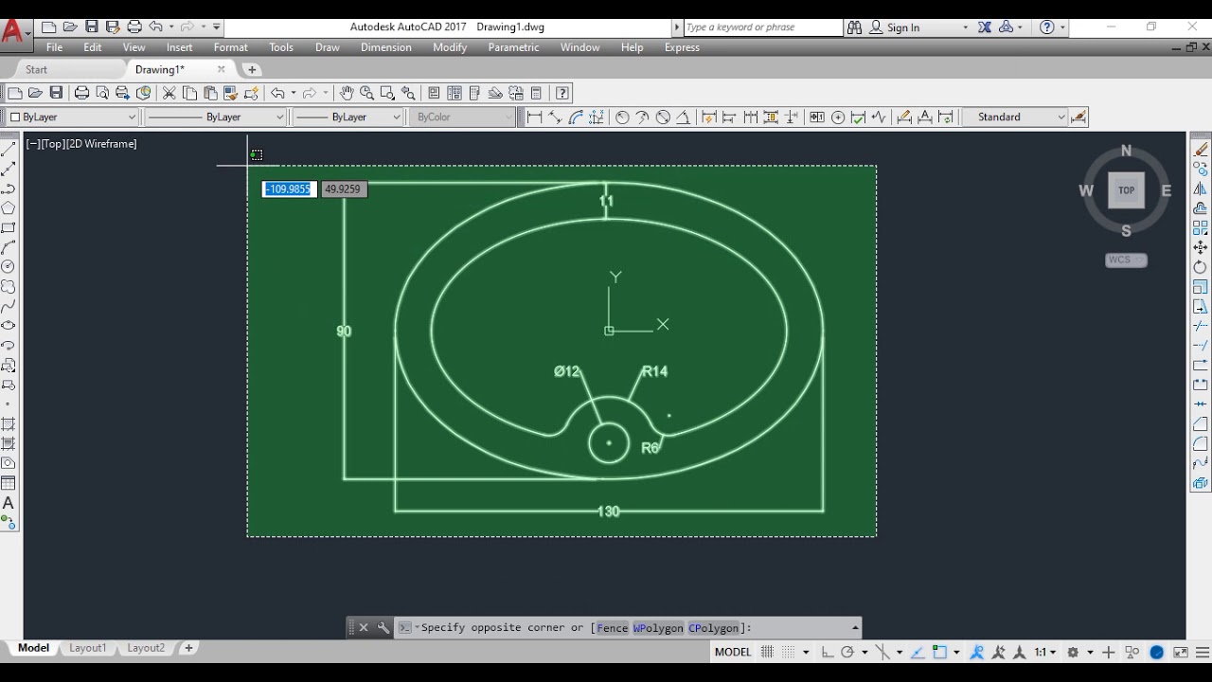Screen dimensions: 1212x682
Task: Click the Move tool in the Modify toolbar
Action: pos(1201,247)
